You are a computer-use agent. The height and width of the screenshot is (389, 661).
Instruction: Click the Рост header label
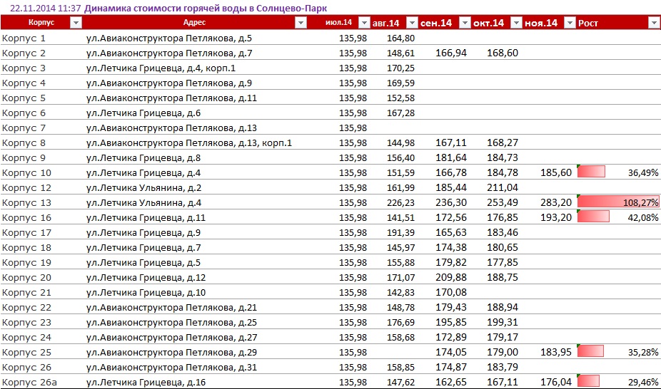pyautogui.click(x=588, y=23)
